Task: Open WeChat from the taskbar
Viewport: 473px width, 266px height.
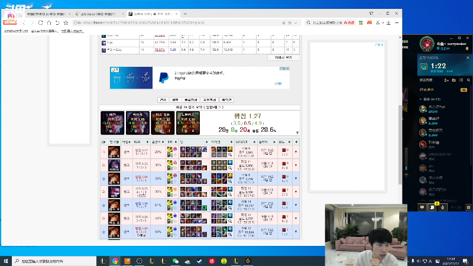Action: (176, 261)
